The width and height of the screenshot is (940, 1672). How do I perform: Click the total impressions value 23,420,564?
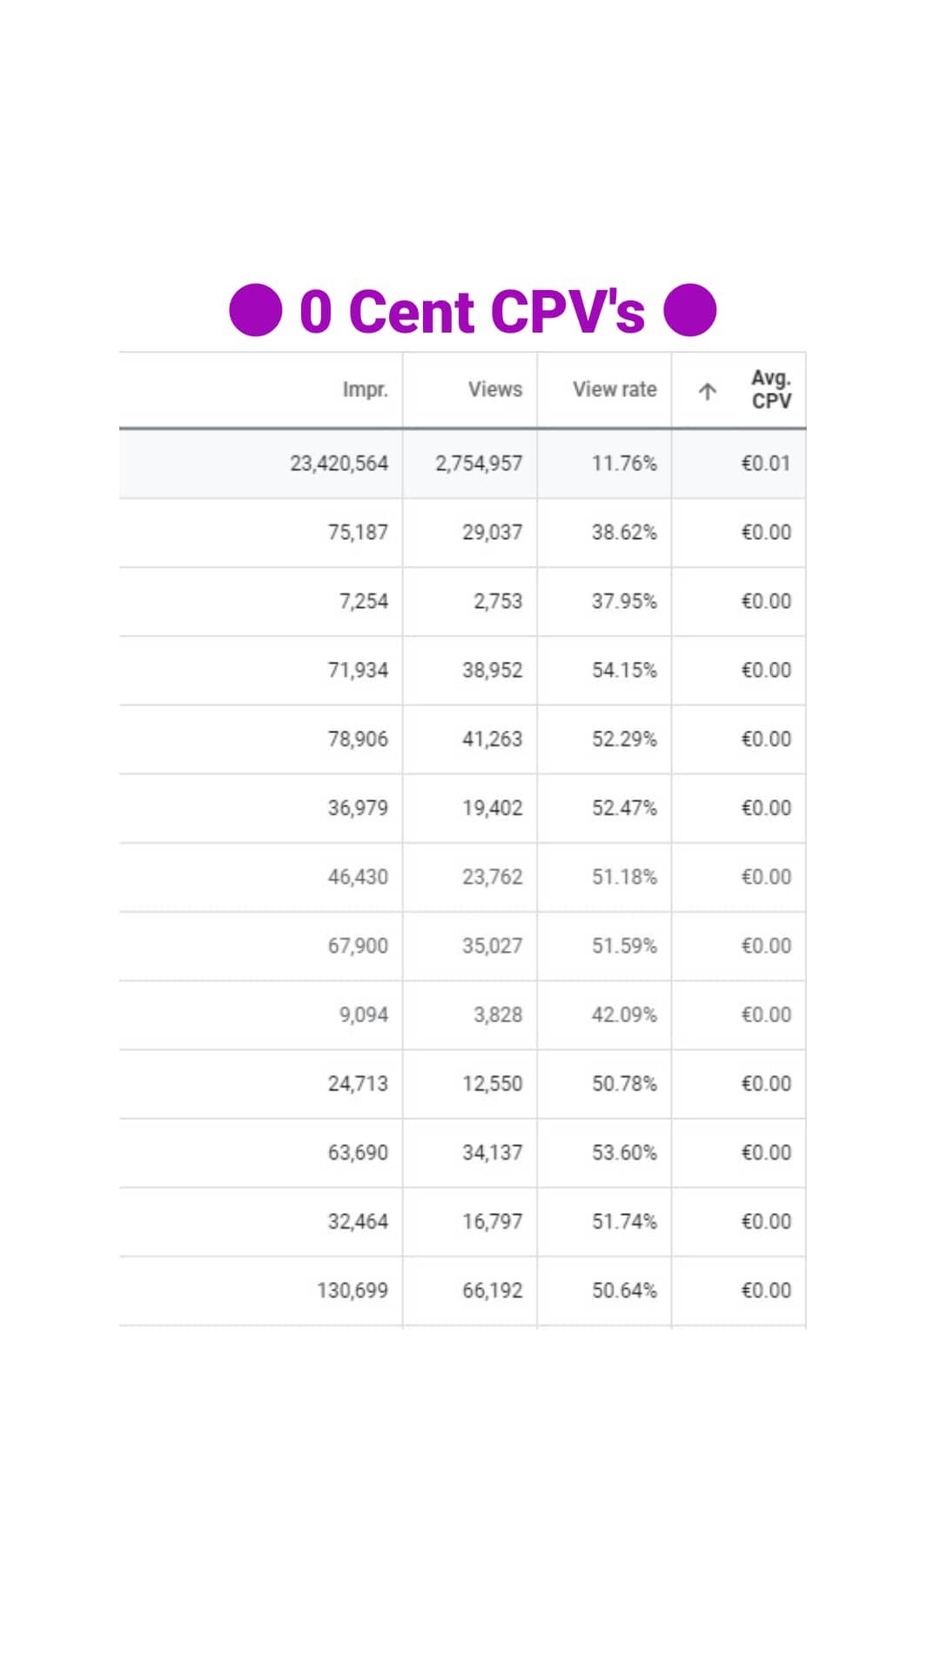(x=339, y=463)
